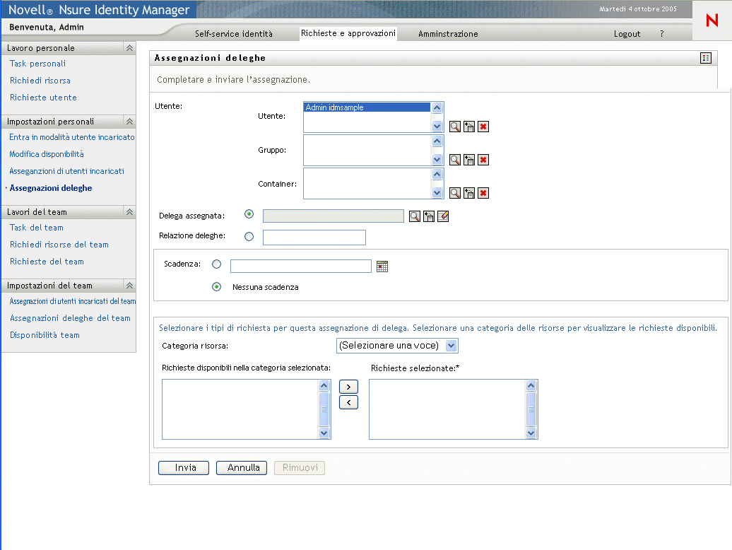This screenshot has width=732, height=550.
Task: Open the history icon beside the Container list
Action: tap(469, 193)
